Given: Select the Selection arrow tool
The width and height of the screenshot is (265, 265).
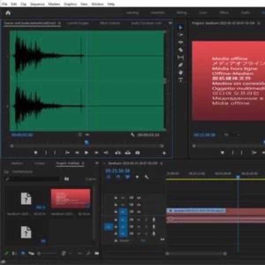Looking at the screenshot, I should [x=181, y=27].
